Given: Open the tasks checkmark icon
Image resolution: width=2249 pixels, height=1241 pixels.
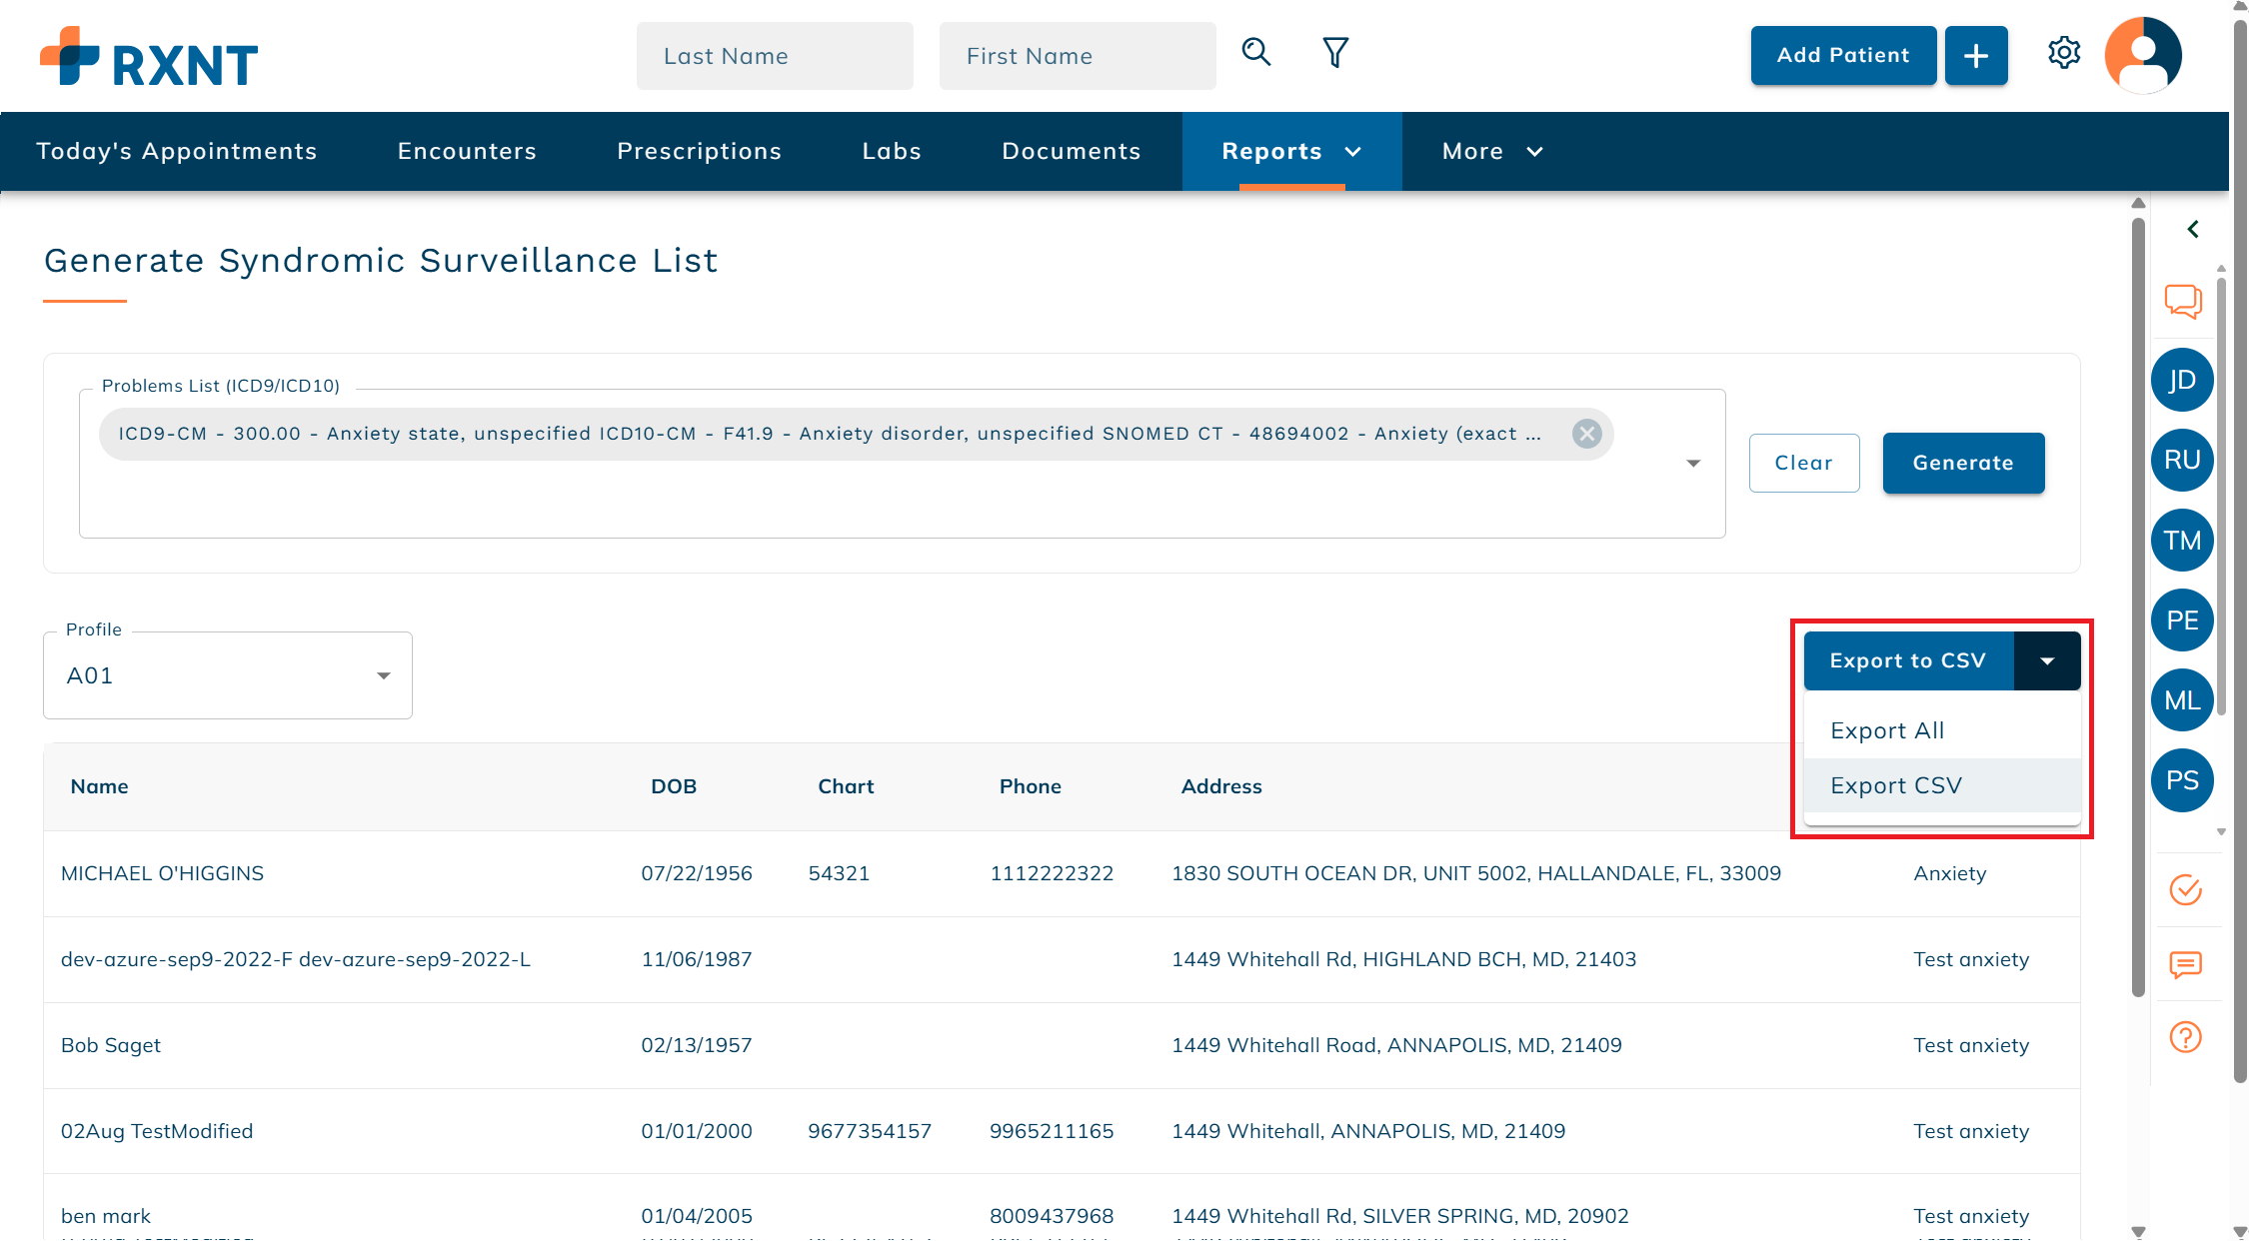Looking at the screenshot, I should [x=2186, y=889].
